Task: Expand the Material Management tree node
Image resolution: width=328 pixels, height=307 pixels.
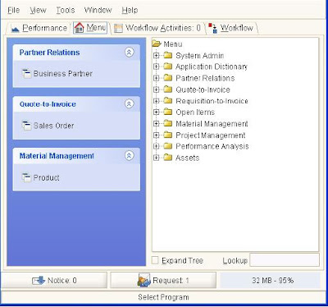Action: click(x=157, y=123)
